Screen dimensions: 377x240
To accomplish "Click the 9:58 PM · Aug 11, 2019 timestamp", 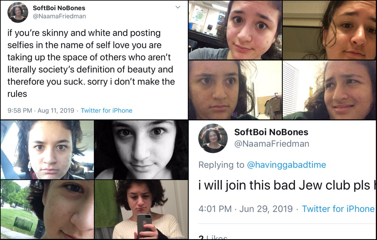I will click(x=41, y=111).
